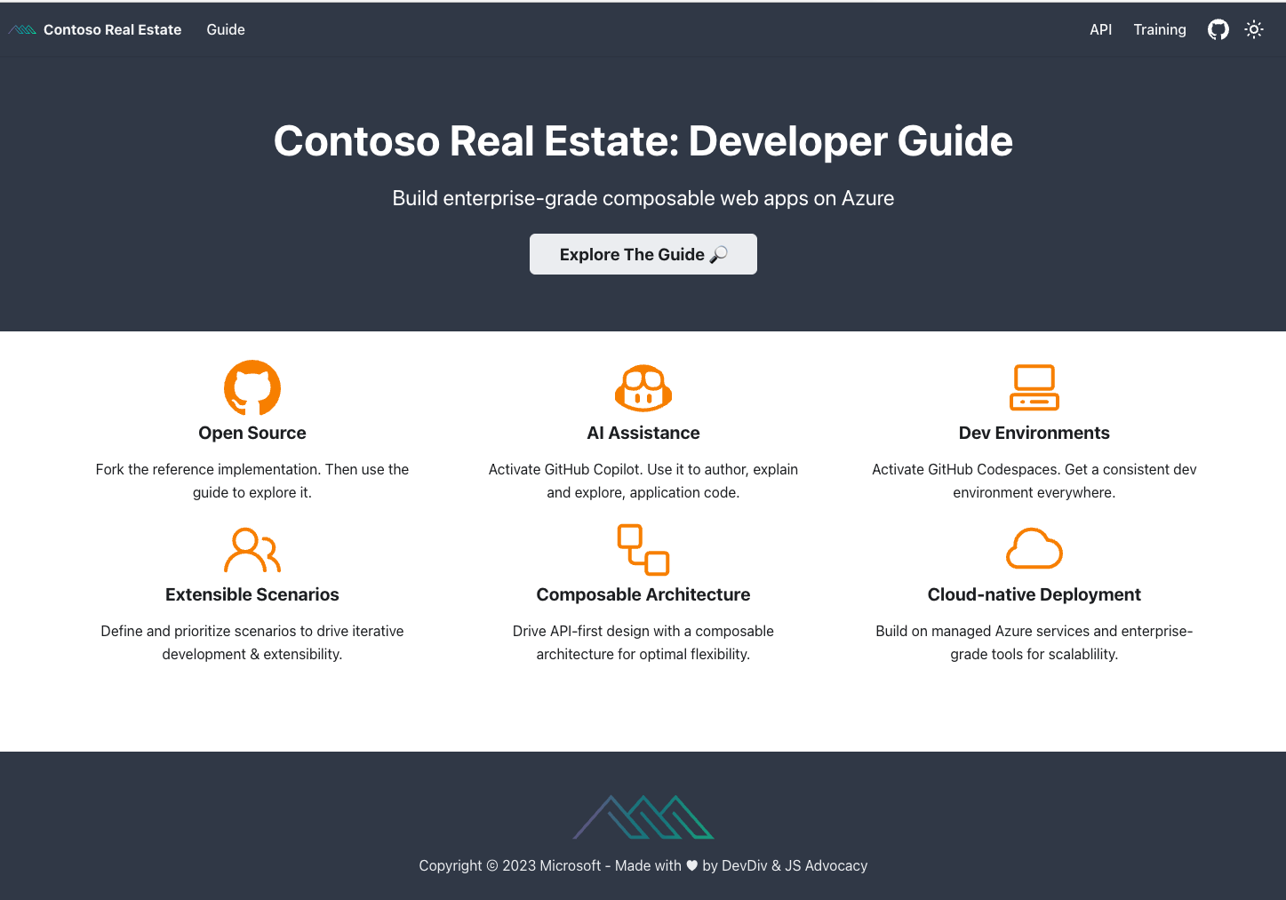
Task: Select the Dev Environments heading
Action: point(1034,433)
